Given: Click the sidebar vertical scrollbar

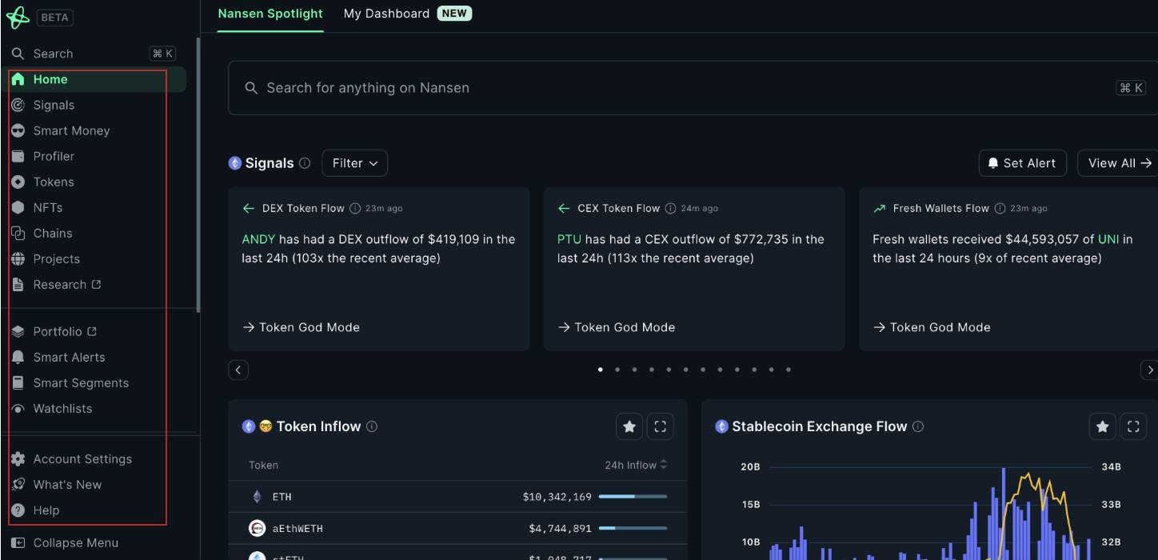Looking at the screenshot, I should point(198,174).
